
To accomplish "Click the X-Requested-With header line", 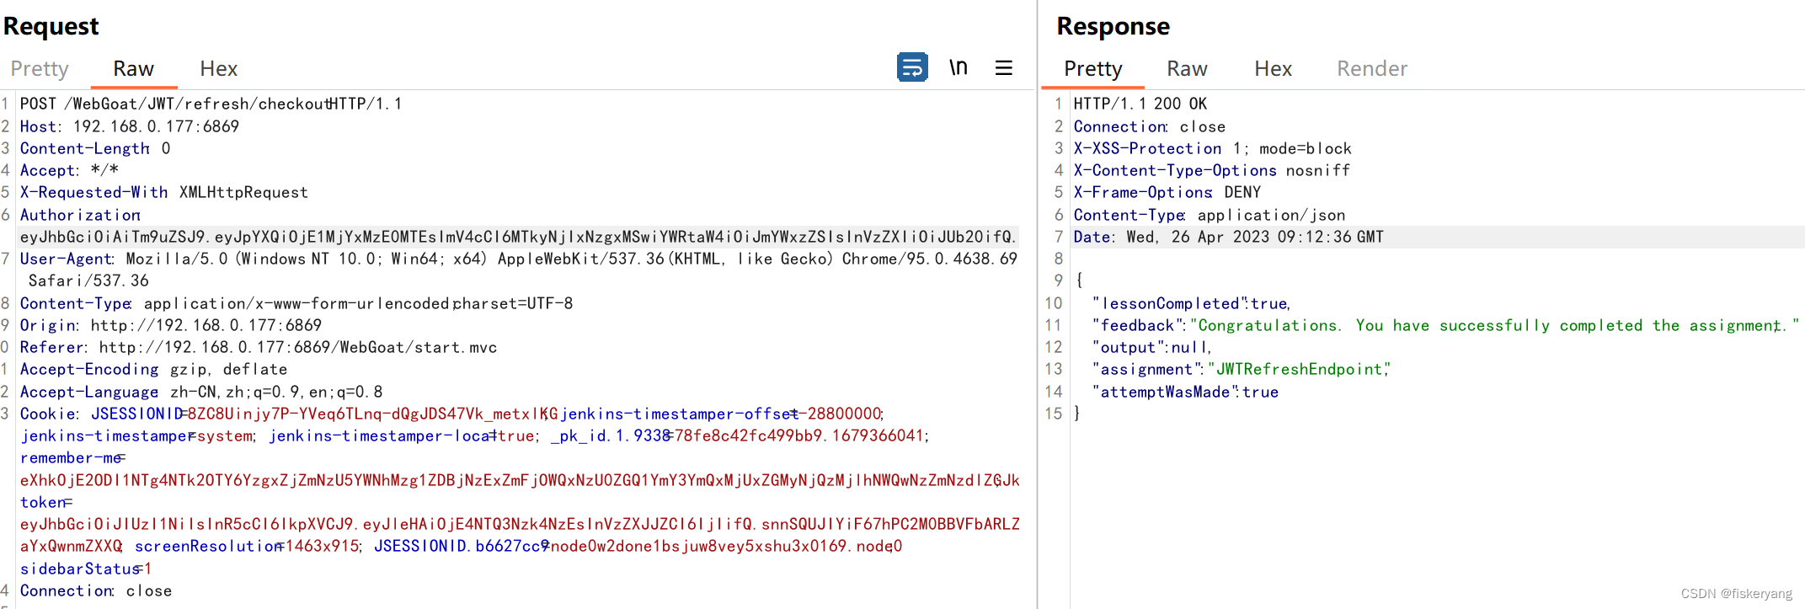I will click(164, 192).
